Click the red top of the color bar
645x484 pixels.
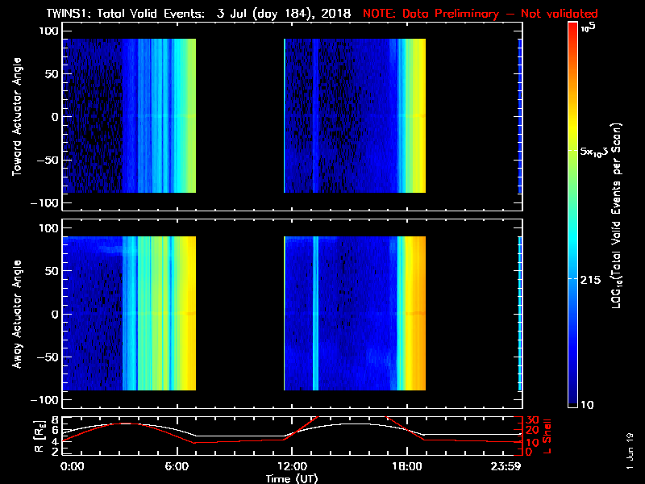click(x=572, y=28)
